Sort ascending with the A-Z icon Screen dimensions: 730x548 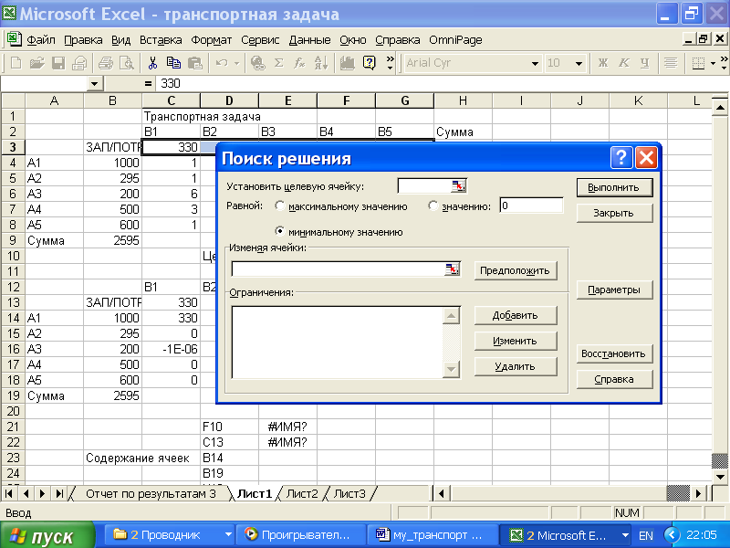[321, 62]
